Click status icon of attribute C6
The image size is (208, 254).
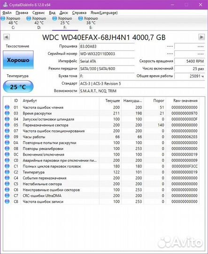7,190
